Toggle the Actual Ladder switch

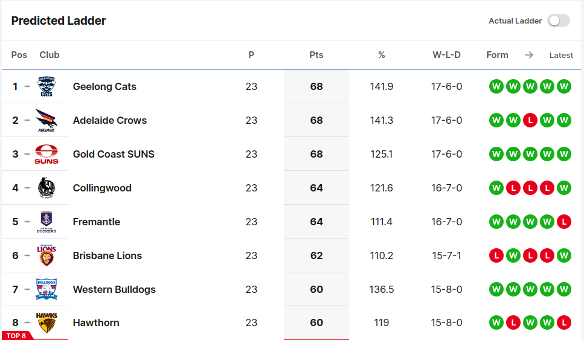pos(558,21)
